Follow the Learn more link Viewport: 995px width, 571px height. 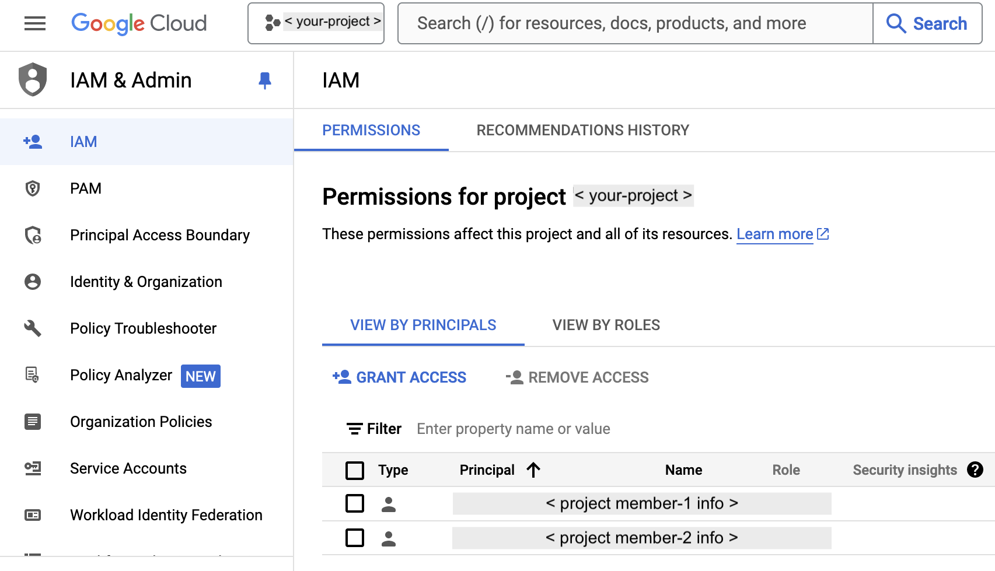click(x=774, y=234)
